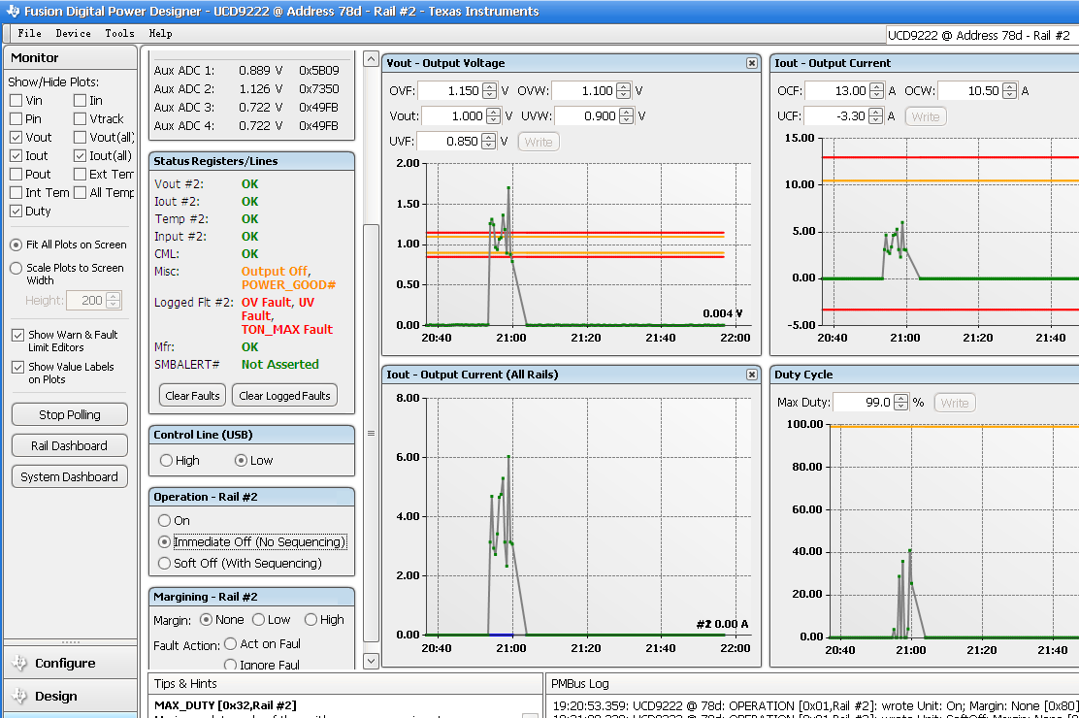Uncheck the Duty plot checkbox
The width and height of the screenshot is (1079, 718).
point(16,212)
